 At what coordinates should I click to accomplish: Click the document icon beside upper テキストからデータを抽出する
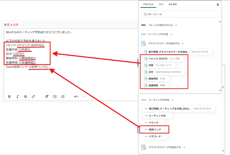[x=144, y=43]
